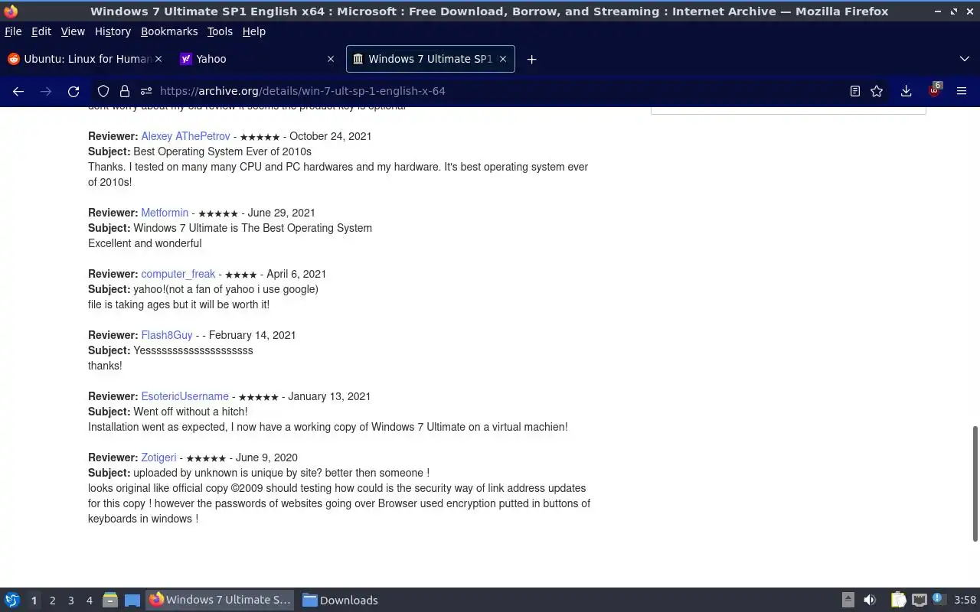This screenshot has height=612, width=980.
Task: Close the Ubuntu Linux tab
Action: [x=158, y=59]
